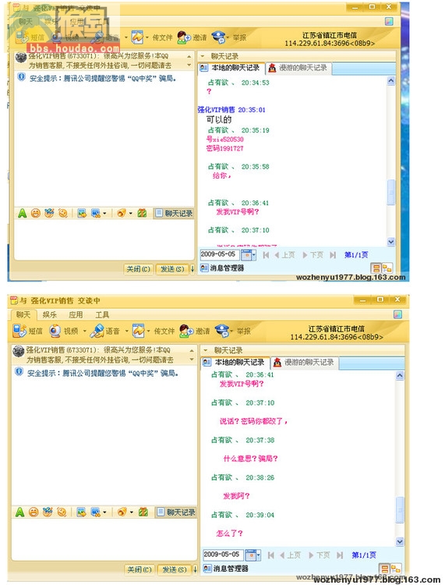445x585 pixels.
Task: Click the contact avatar in lower window
Action: coord(18,351)
